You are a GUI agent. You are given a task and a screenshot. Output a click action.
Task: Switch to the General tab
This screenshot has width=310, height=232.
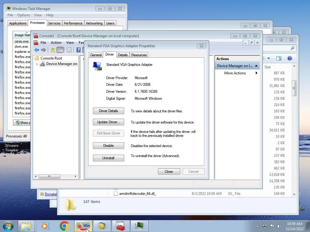[x=96, y=55]
